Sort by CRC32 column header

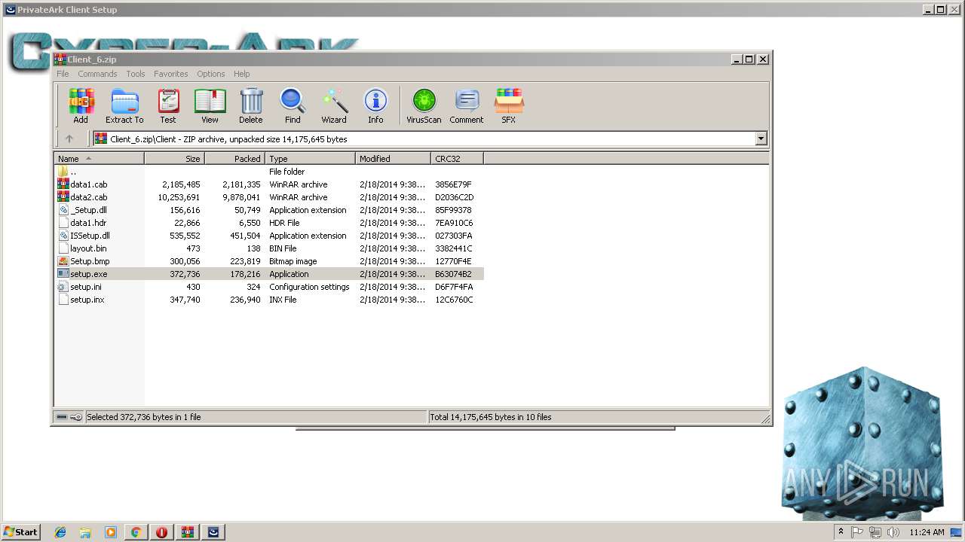(458, 159)
